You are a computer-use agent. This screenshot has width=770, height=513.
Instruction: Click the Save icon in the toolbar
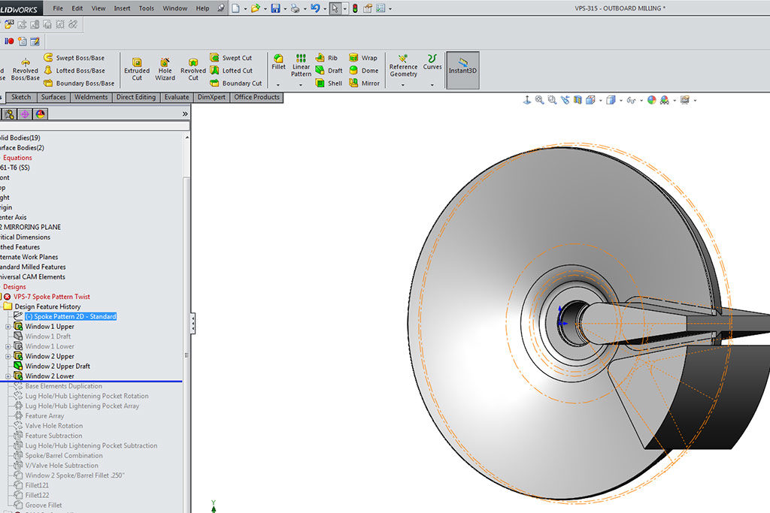point(275,8)
